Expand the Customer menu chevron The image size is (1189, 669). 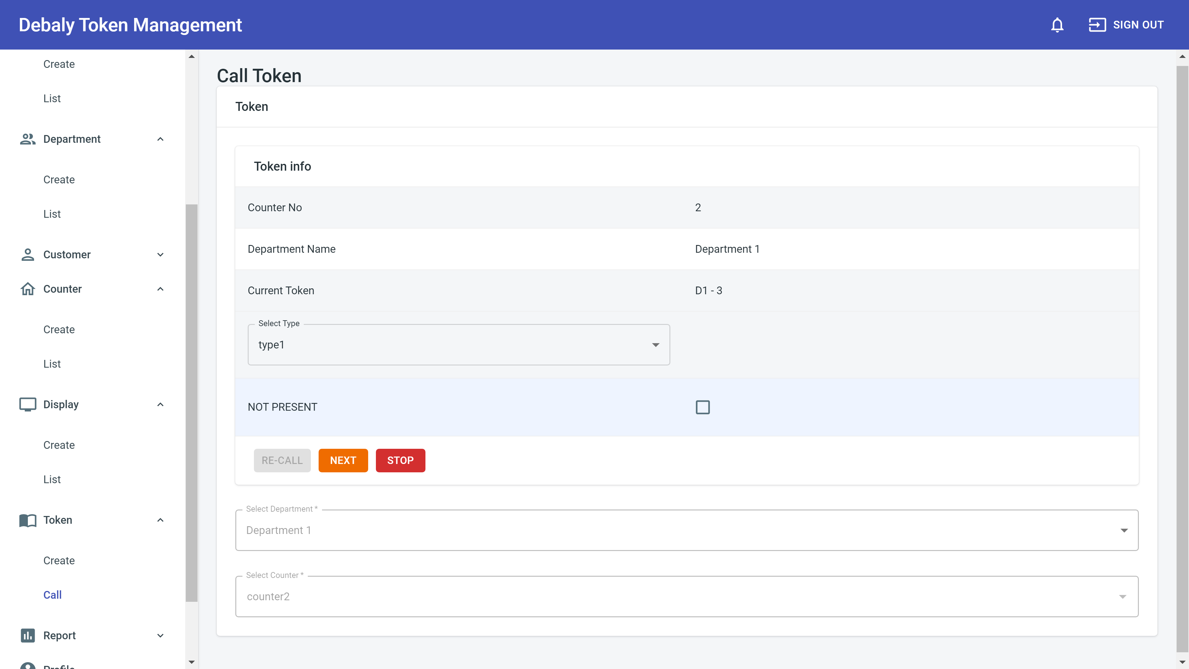160,255
